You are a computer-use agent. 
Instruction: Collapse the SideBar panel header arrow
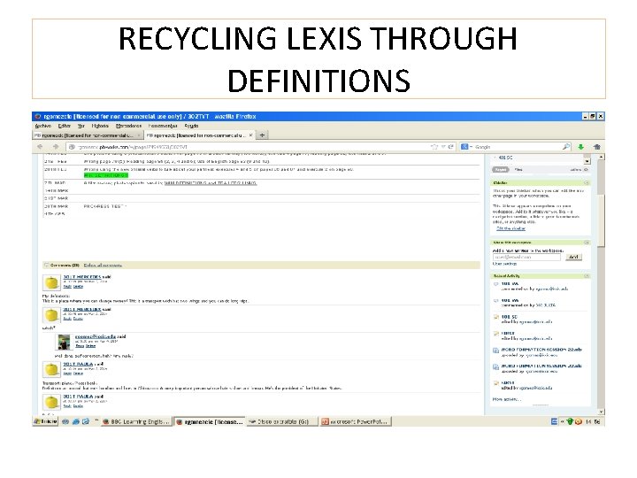click(x=587, y=183)
